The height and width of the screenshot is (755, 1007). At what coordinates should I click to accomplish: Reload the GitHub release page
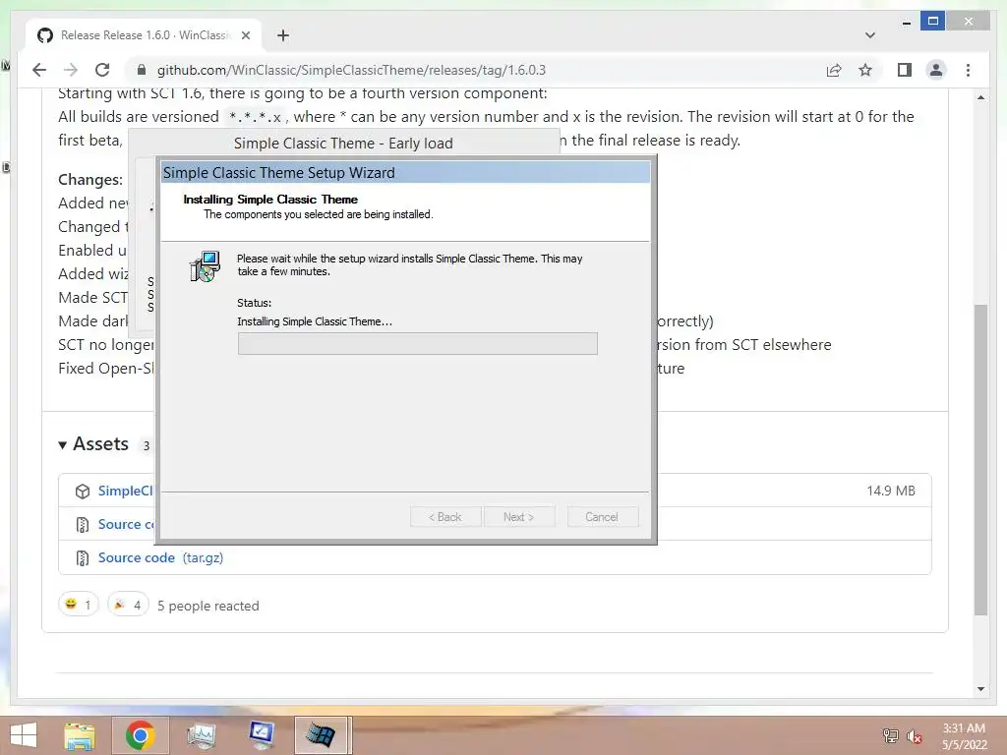102,70
